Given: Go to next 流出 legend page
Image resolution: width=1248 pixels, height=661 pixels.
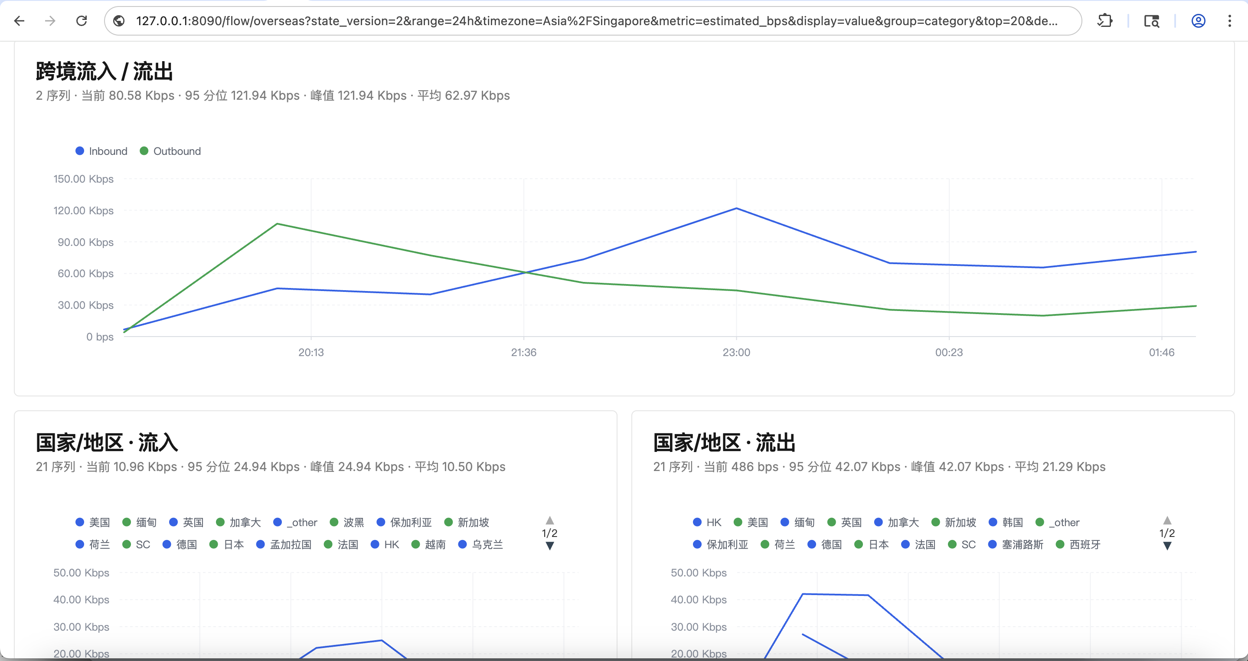Looking at the screenshot, I should pyautogui.click(x=1168, y=546).
